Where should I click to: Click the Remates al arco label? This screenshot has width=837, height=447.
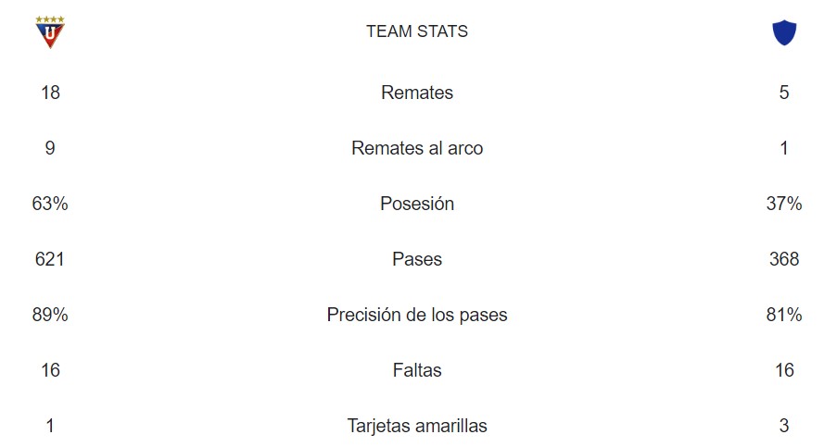(417, 148)
